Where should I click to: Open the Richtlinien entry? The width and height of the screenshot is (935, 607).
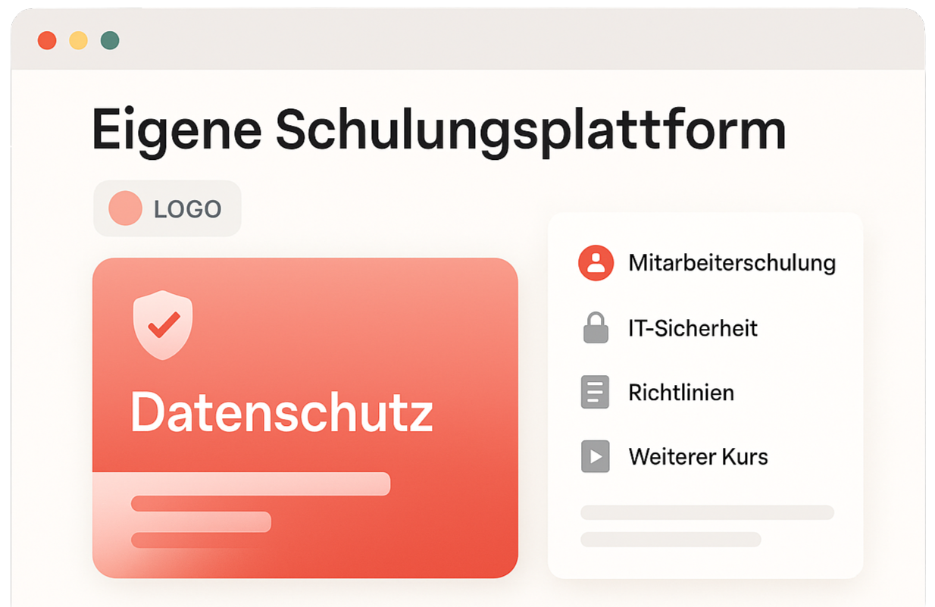point(681,393)
